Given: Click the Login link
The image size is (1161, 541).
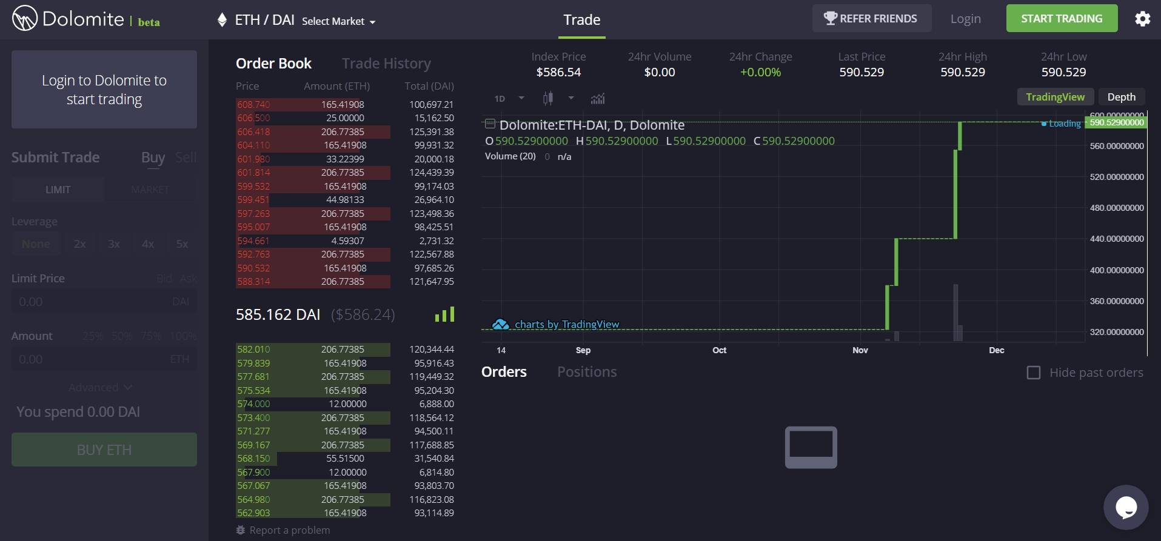Looking at the screenshot, I should (965, 19).
